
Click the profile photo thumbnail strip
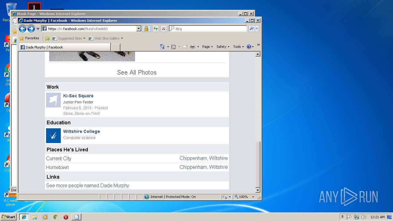(x=92, y=56)
